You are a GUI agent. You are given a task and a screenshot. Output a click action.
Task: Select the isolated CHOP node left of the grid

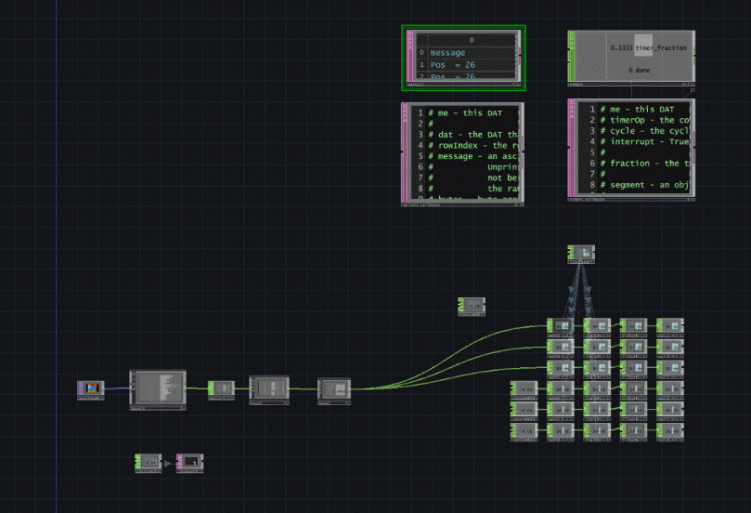coord(472,306)
